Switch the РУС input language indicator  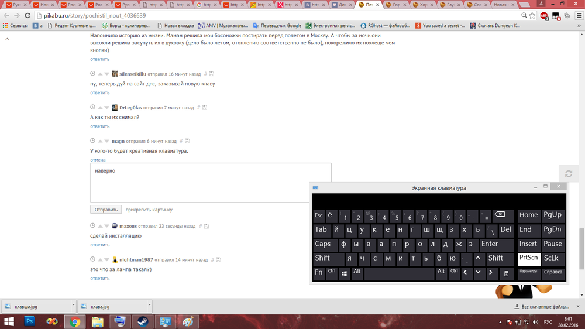tap(548, 322)
